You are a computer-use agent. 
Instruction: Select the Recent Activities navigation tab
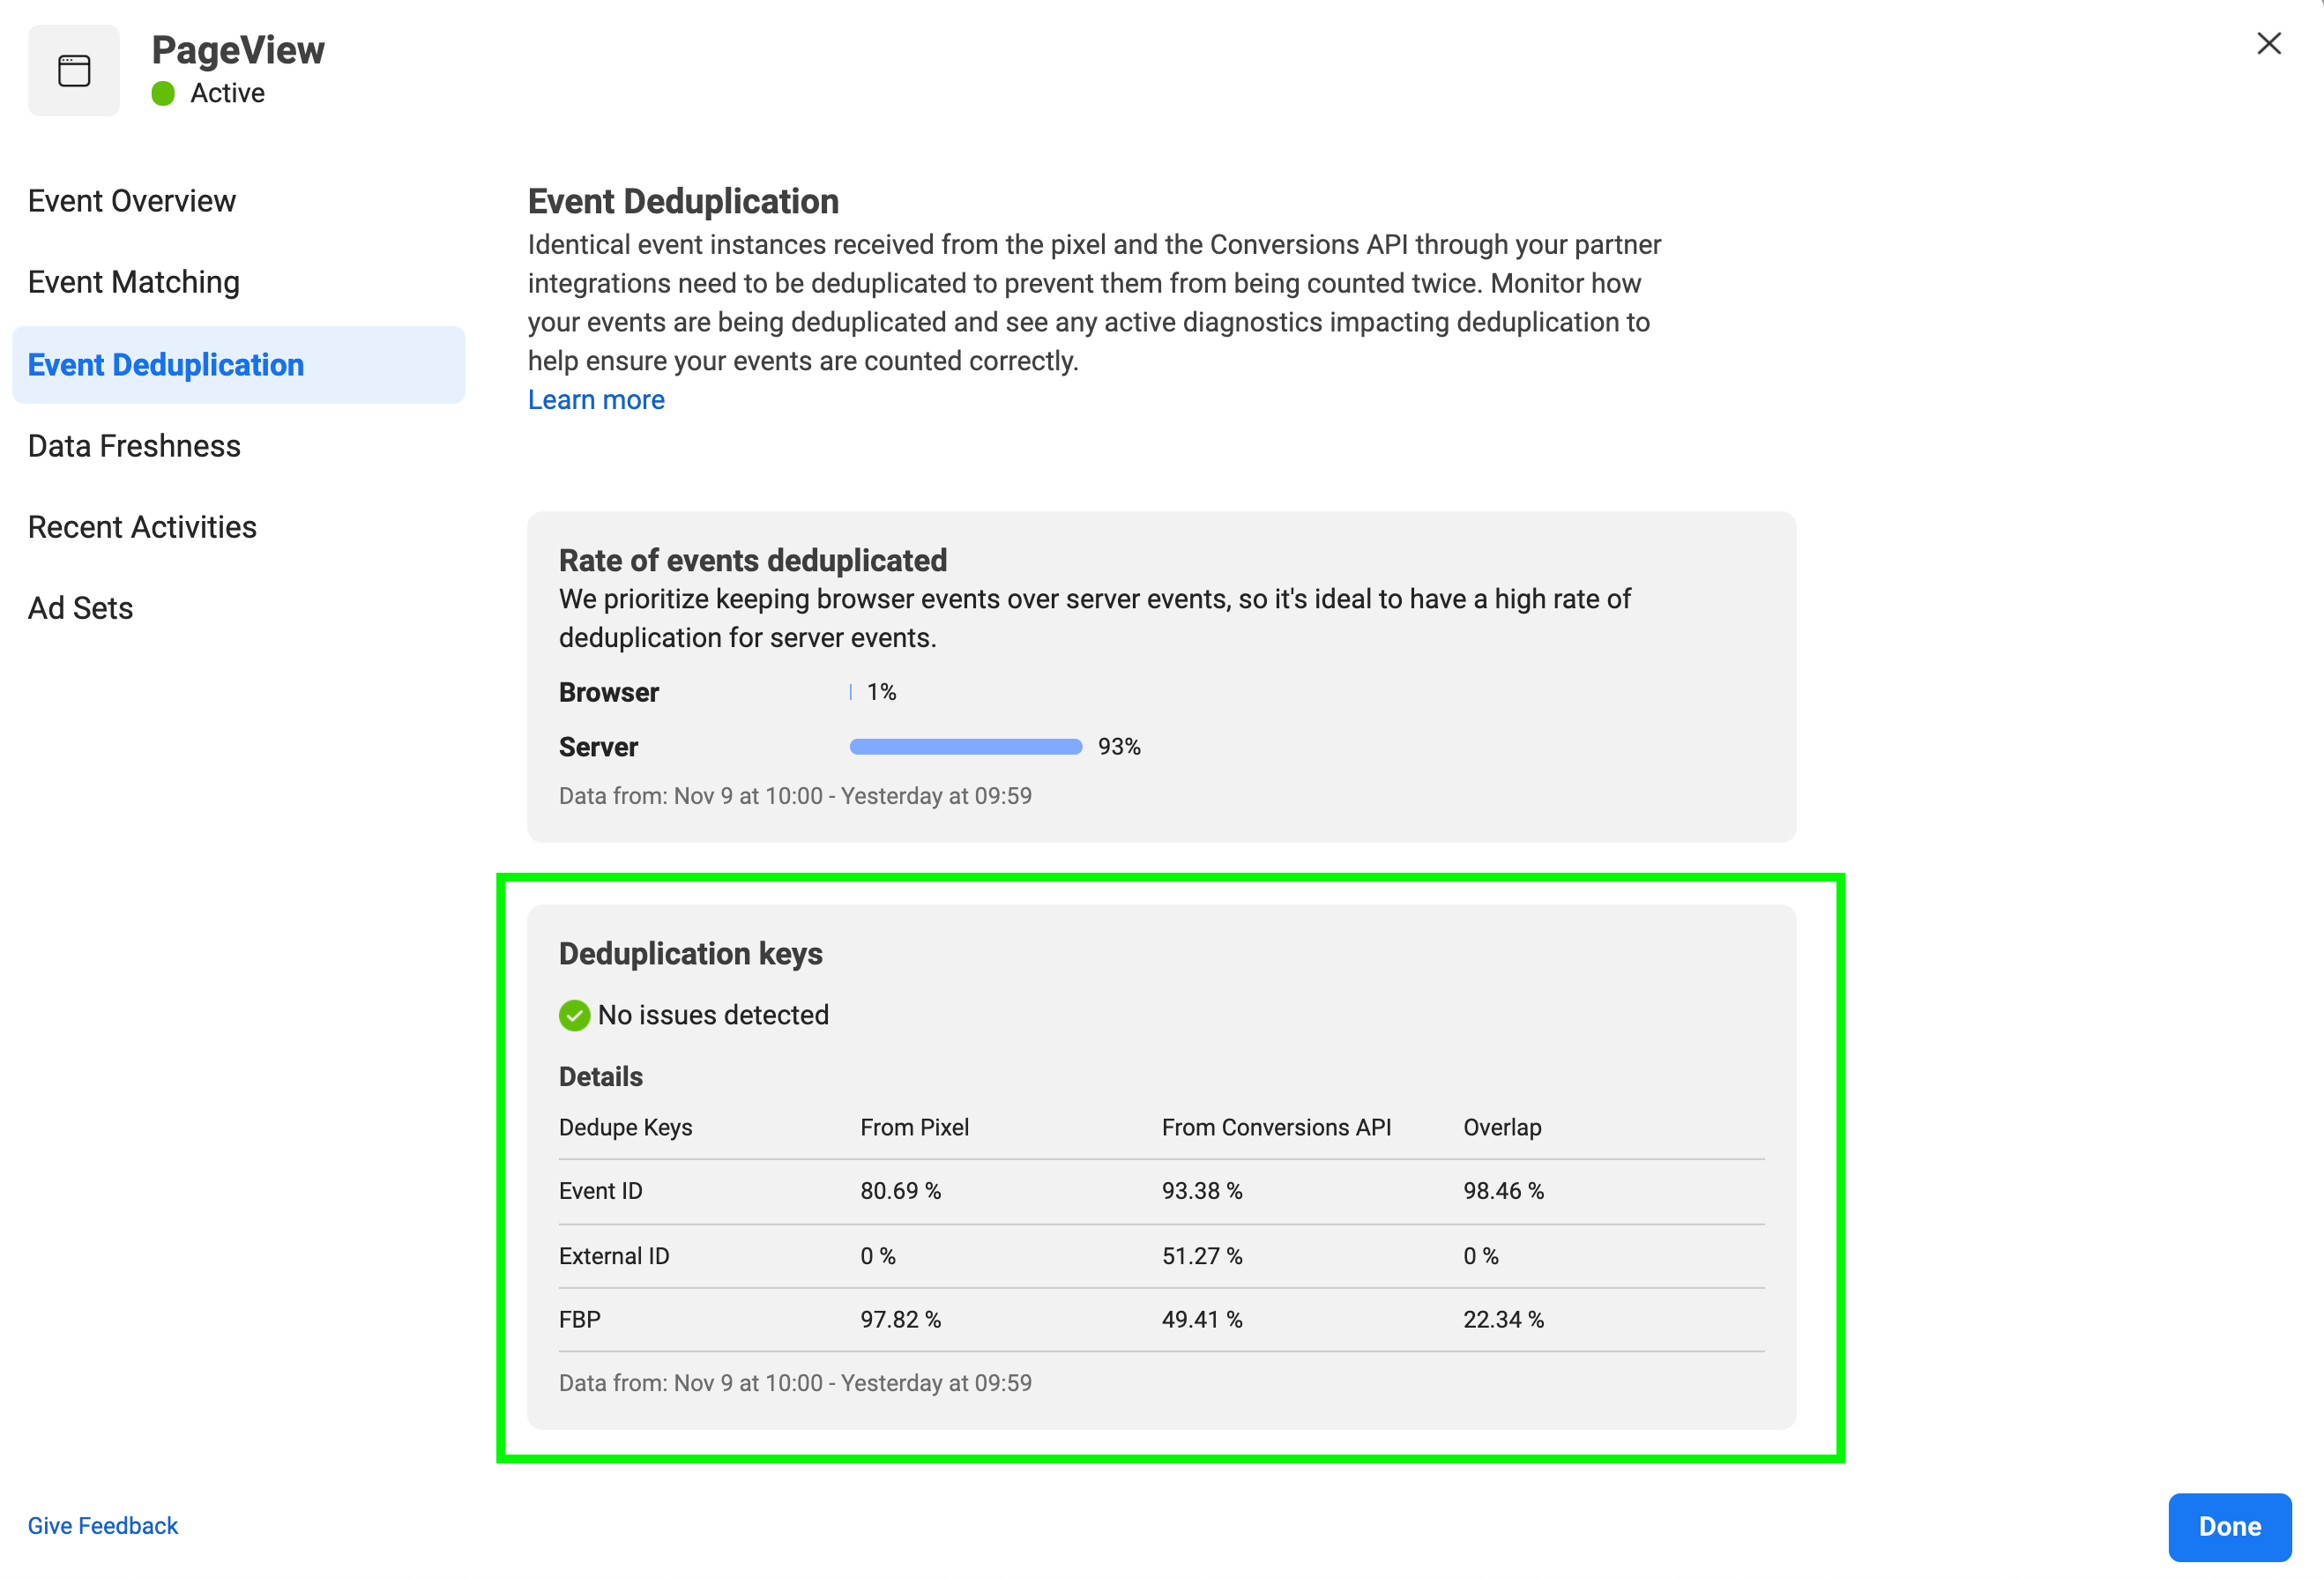pyautogui.click(x=141, y=526)
